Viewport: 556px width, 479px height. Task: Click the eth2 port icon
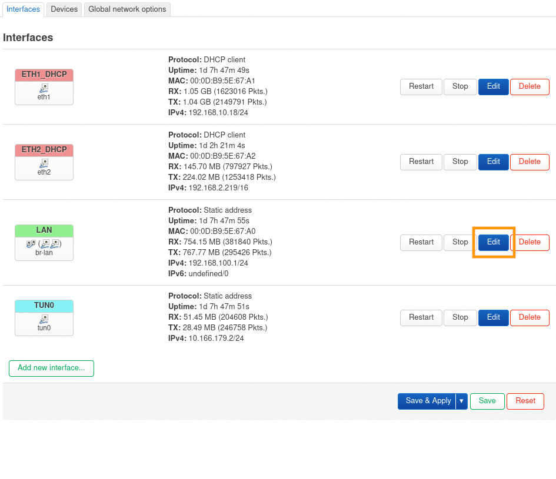pyautogui.click(x=44, y=163)
